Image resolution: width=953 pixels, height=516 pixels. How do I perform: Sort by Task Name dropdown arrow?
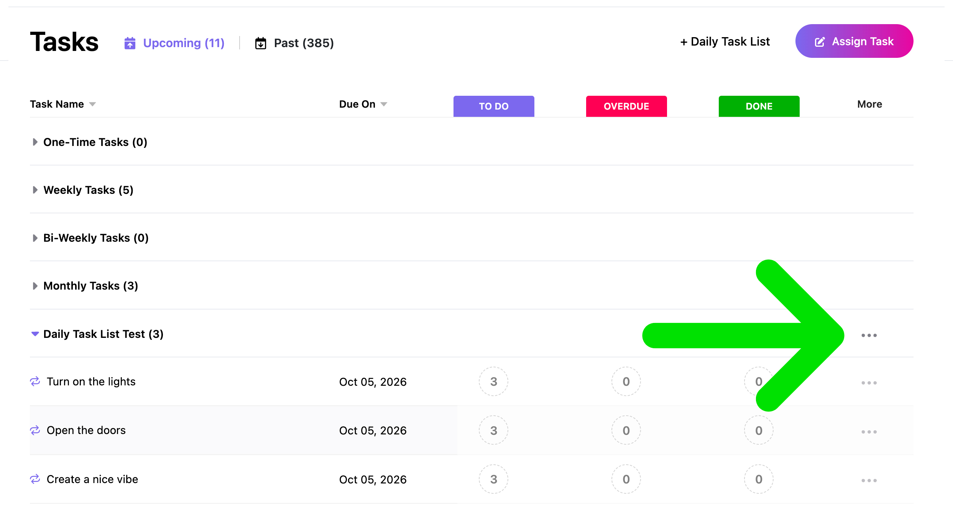[x=92, y=105]
